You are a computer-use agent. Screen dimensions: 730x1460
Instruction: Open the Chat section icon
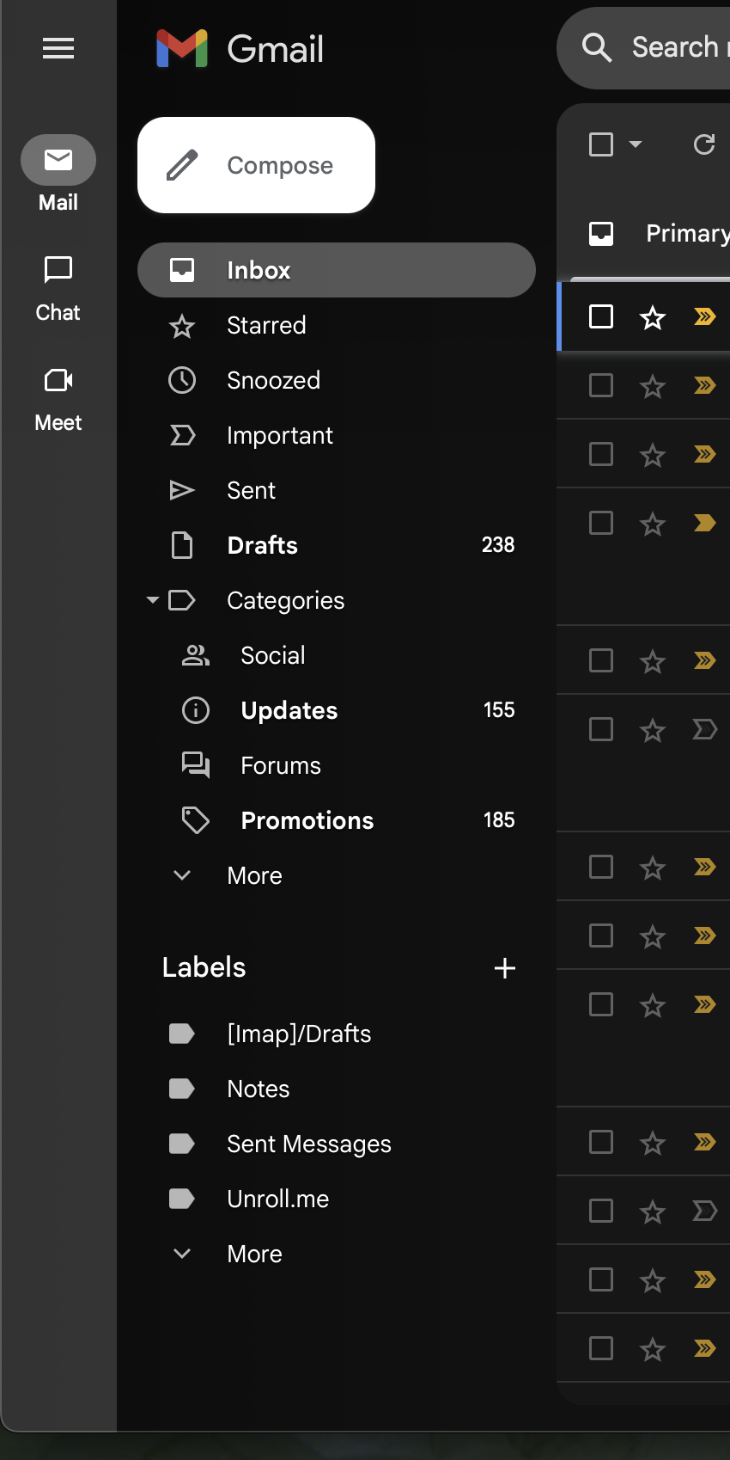tap(58, 270)
